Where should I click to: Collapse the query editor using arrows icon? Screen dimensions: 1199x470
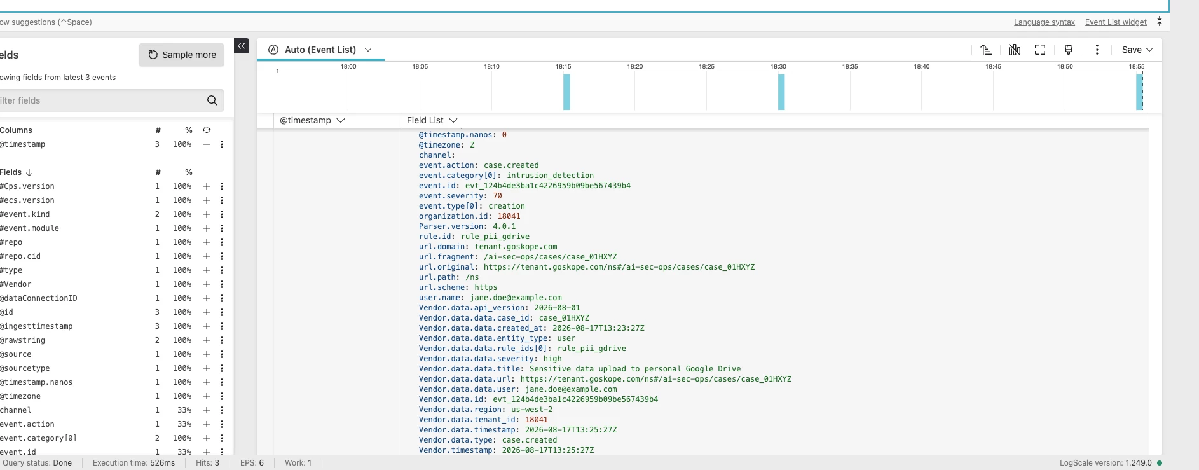point(1160,22)
